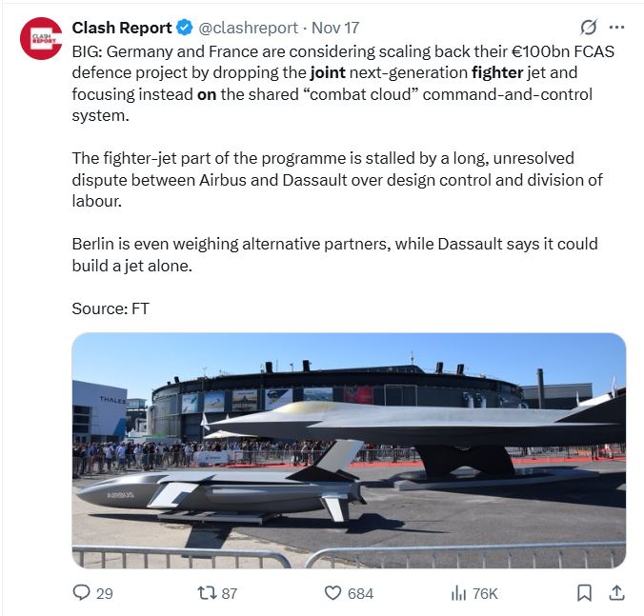The height and width of the screenshot is (616, 644).
Task: Click the reply count 29
Action: (x=105, y=593)
